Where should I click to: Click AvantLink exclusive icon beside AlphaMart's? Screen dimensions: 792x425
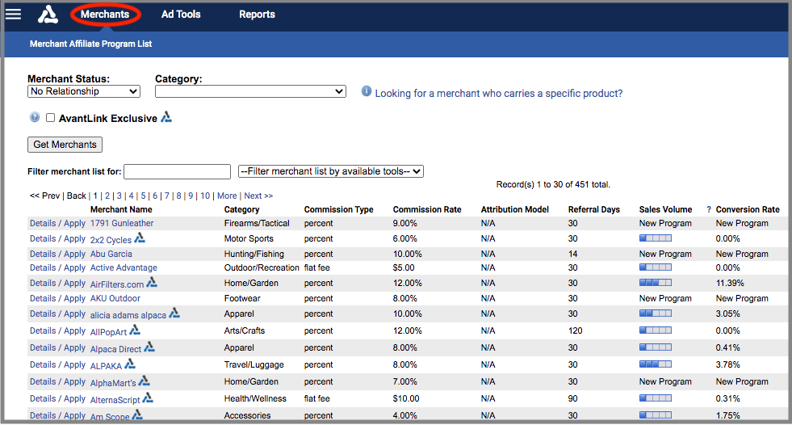click(144, 381)
